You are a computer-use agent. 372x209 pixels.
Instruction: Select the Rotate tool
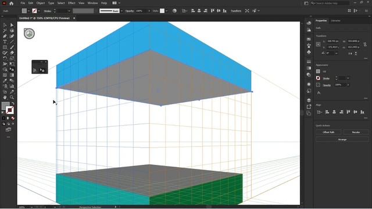tap(5, 58)
